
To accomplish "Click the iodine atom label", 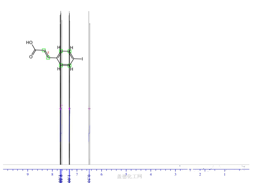I will click(x=82, y=59).
